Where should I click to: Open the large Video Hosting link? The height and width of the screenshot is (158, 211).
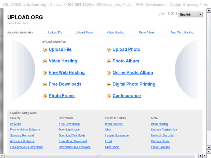(x=63, y=61)
